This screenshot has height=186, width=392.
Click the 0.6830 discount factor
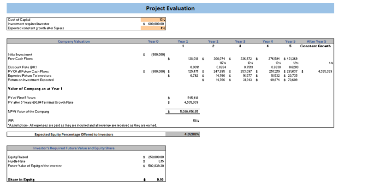275,67
